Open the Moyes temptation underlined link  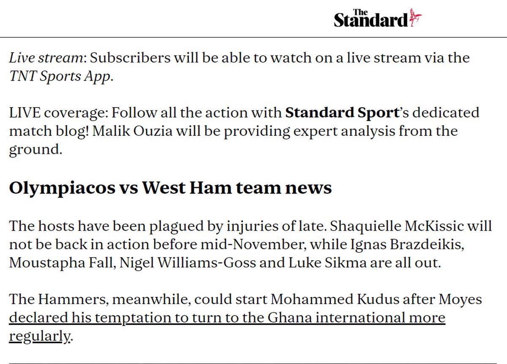coord(227,318)
